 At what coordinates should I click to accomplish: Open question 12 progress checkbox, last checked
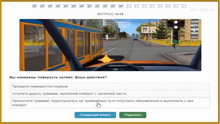[121, 6]
